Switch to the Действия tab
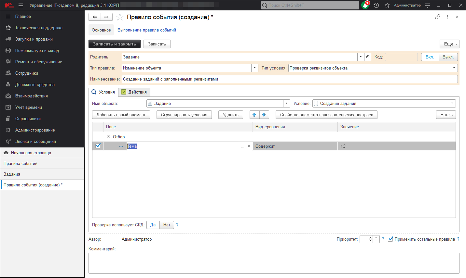 click(134, 92)
